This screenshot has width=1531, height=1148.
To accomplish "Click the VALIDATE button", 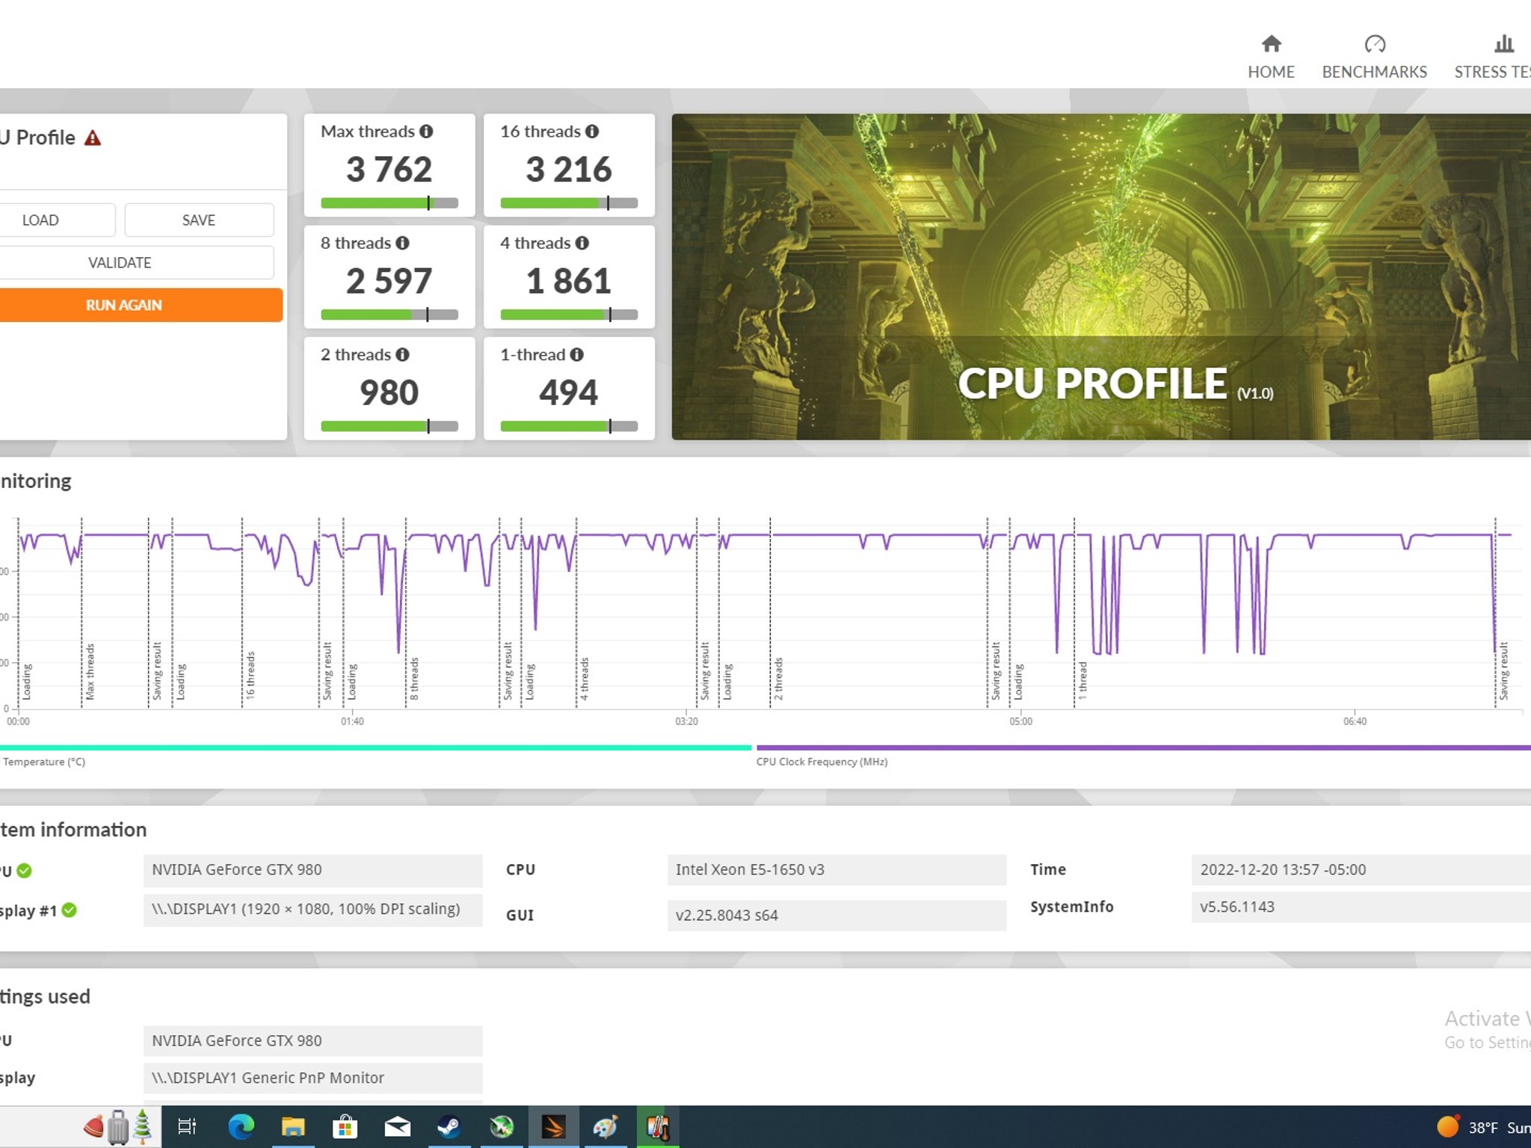I will click(120, 262).
